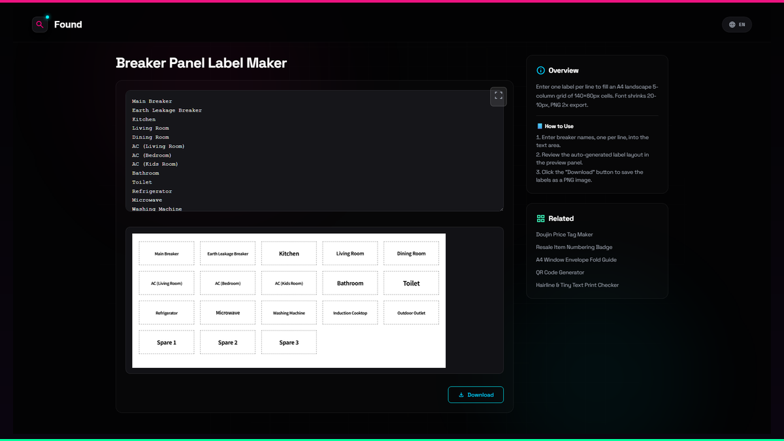Screen dimensions: 784x441
Task: Open the QR Code Generator link
Action: click(x=560, y=272)
